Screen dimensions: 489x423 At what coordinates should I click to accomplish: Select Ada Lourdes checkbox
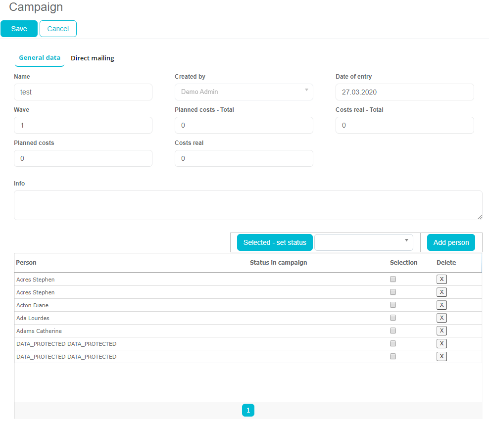(393, 318)
